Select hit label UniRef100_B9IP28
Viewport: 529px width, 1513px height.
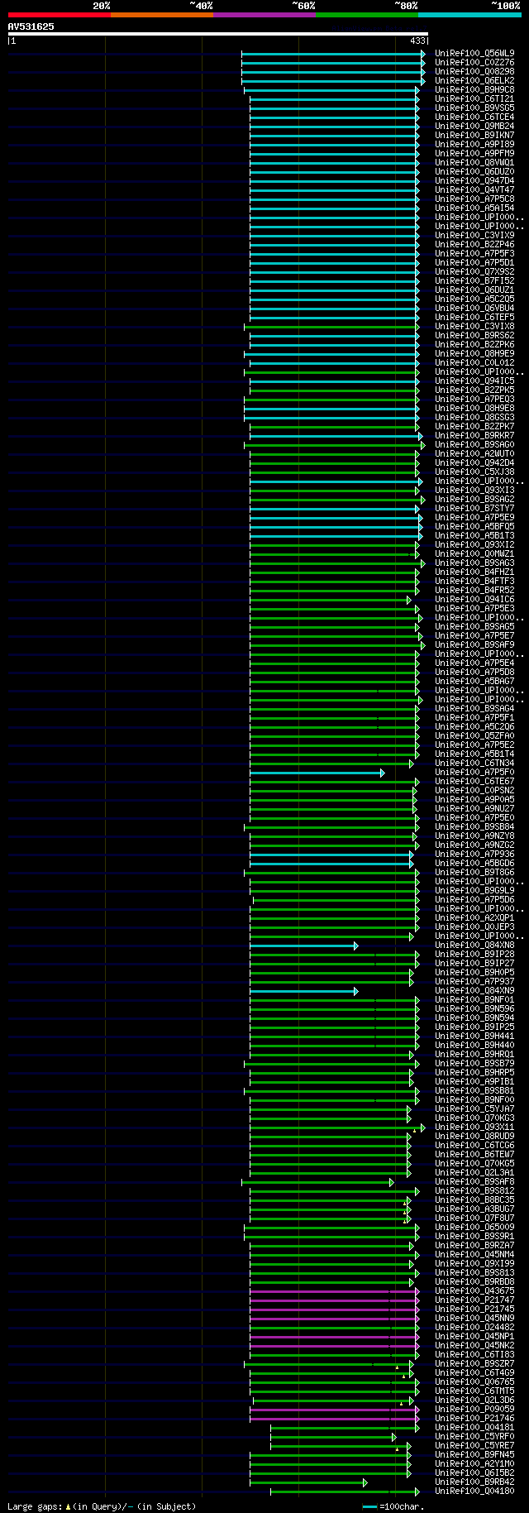click(474, 955)
